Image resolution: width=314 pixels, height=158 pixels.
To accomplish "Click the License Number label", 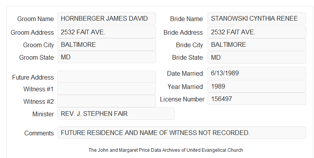I will coord(182,99).
